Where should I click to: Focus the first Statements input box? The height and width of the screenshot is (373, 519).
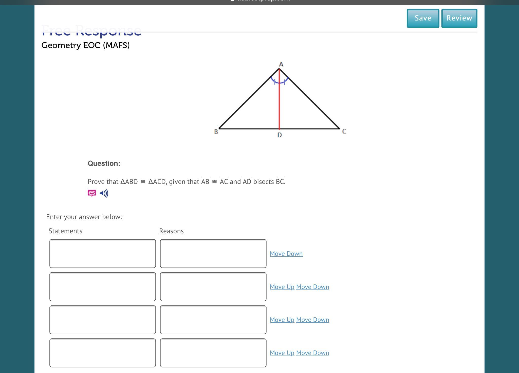[102, 253]
